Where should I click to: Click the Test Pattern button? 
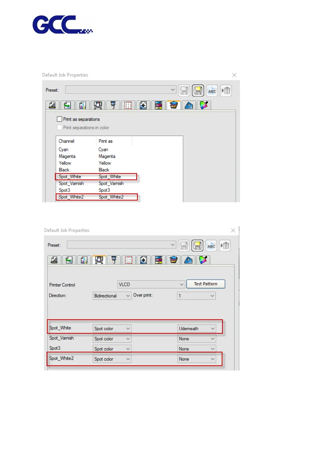(206, 284)
